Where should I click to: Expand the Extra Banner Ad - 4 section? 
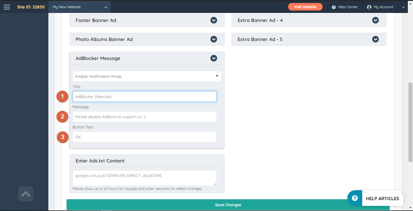(x=375, y=20)
